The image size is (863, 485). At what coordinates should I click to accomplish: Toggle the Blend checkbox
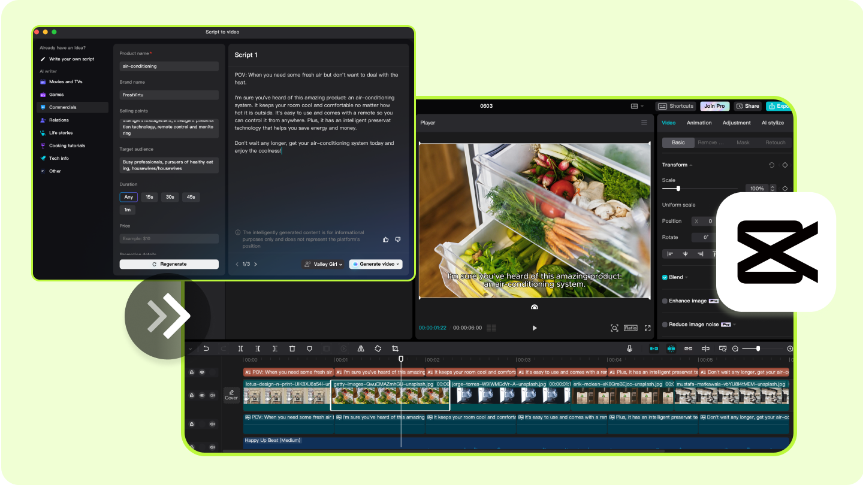[x=665, y=277]
